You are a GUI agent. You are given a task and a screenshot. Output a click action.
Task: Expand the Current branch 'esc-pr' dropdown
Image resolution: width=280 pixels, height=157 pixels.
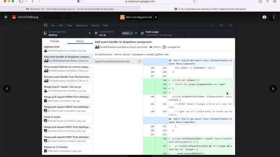pos(116,33)
